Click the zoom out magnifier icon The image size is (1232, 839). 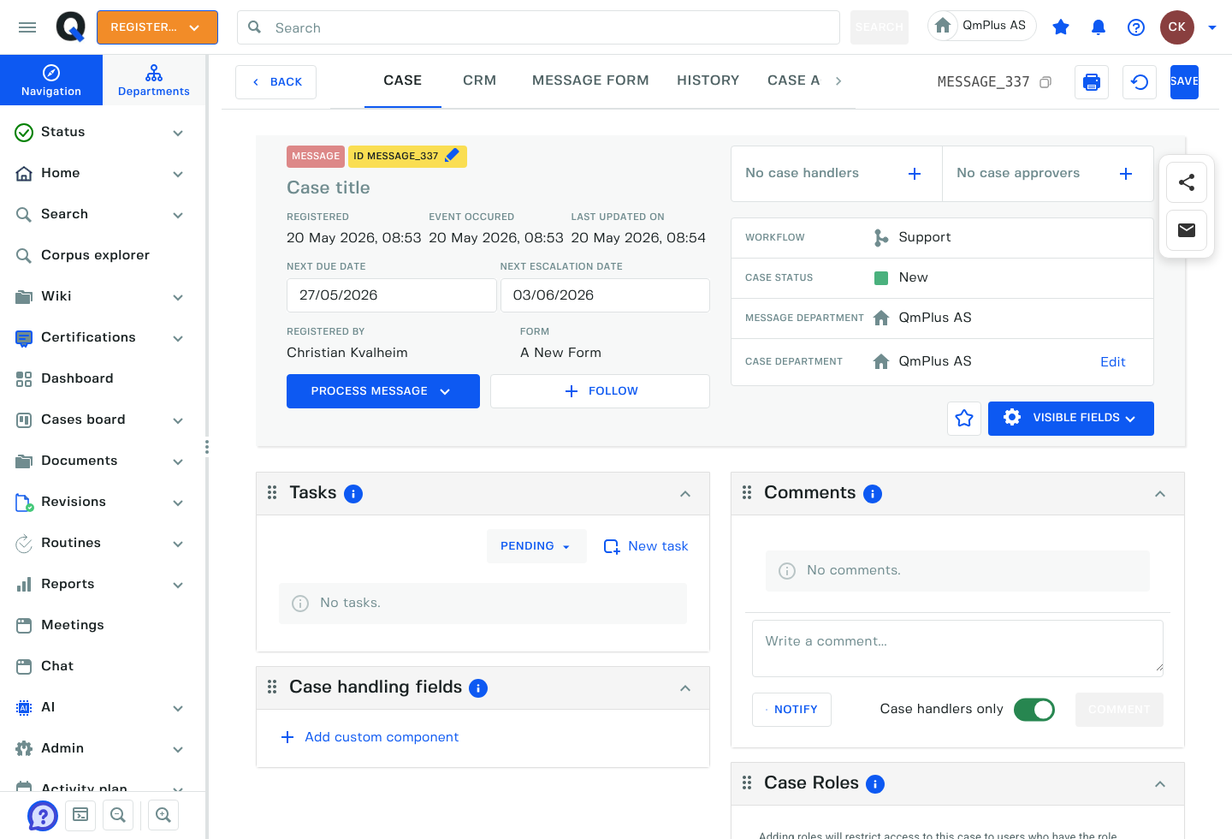[118, 815]
